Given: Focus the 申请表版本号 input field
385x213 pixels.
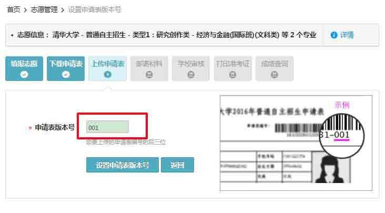Looking at the screenshot, I should [107, 127].
